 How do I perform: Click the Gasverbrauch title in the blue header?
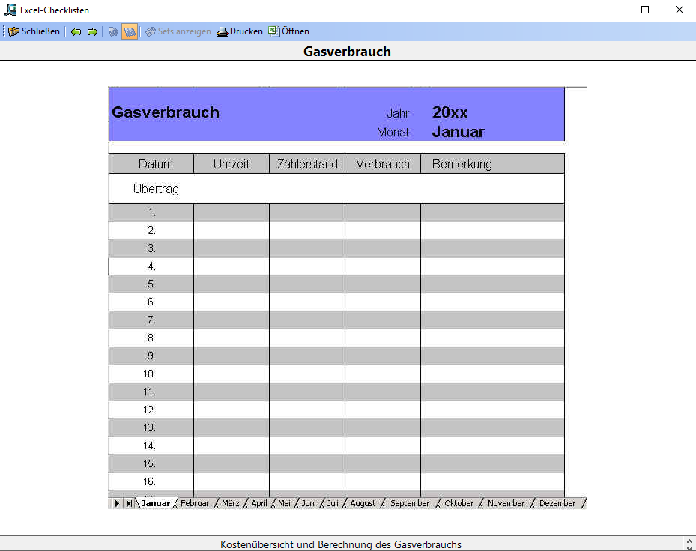pyautogui.click(x=166, y=112)
